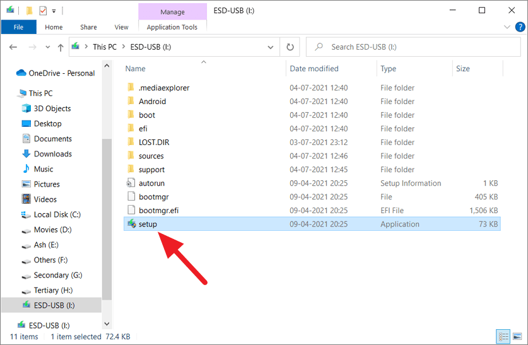Click navigation pane scroll up arrow
The width and height of the screenshot is (528, 345).
(107, 66)
